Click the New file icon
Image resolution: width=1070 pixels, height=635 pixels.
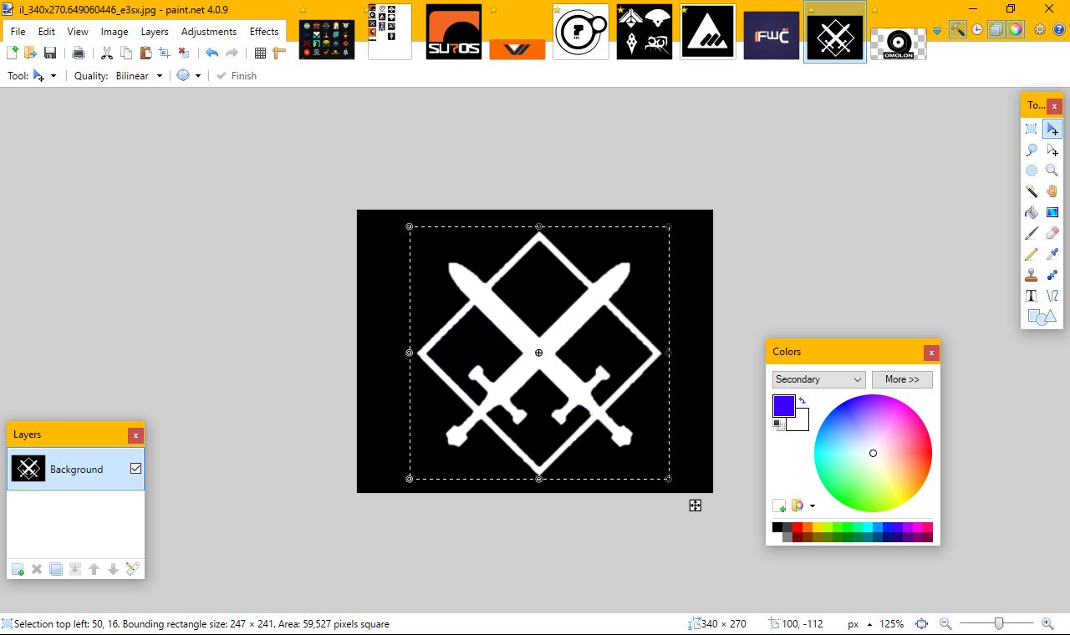(13, 53)
